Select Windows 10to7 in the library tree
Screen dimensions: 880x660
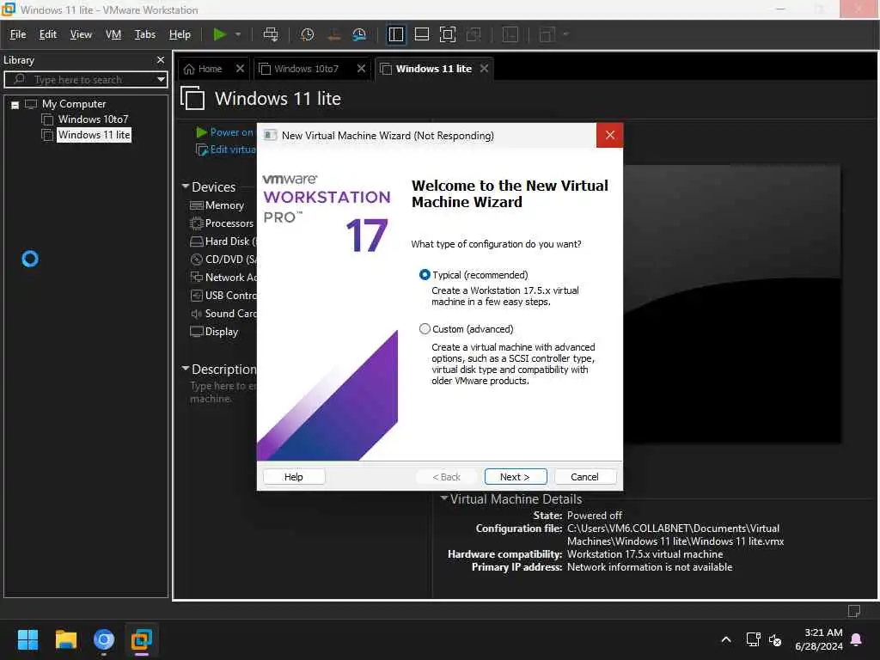click(x=93, y=119)
